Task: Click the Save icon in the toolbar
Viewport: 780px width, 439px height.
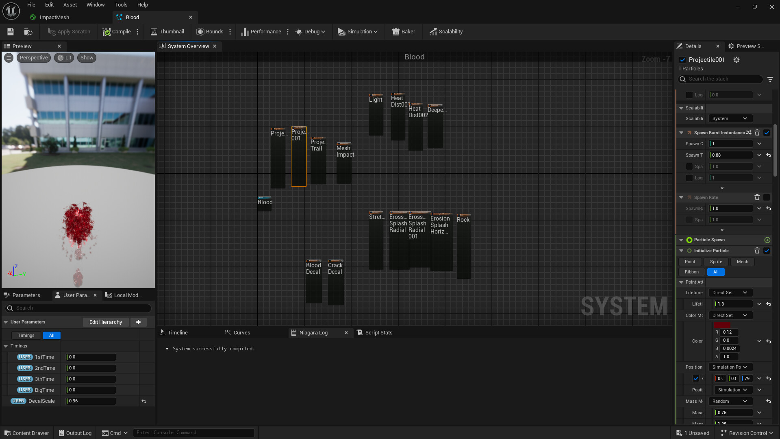Action: (11, 32)
